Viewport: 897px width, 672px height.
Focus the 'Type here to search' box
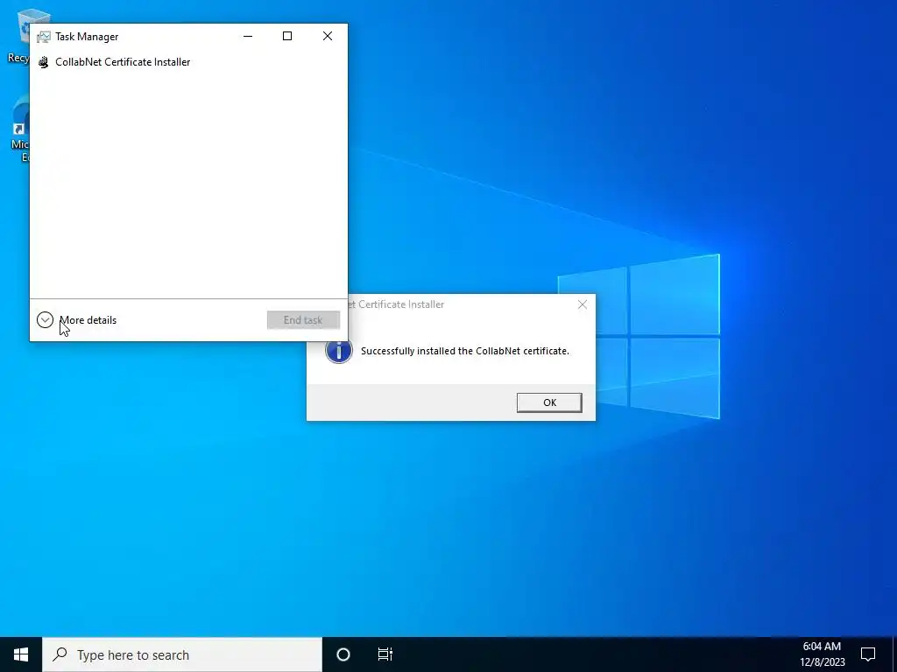point(182,654)
